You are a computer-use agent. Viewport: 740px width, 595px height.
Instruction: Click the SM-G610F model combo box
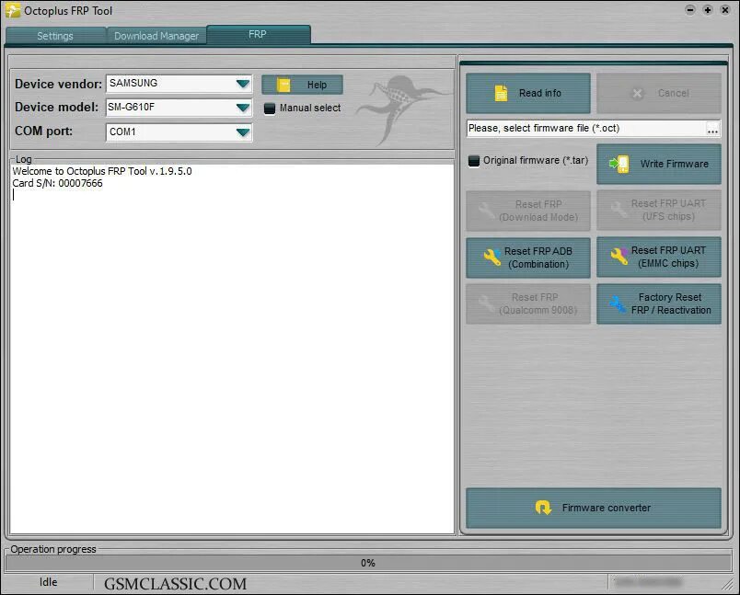click(x=179, y=108)
